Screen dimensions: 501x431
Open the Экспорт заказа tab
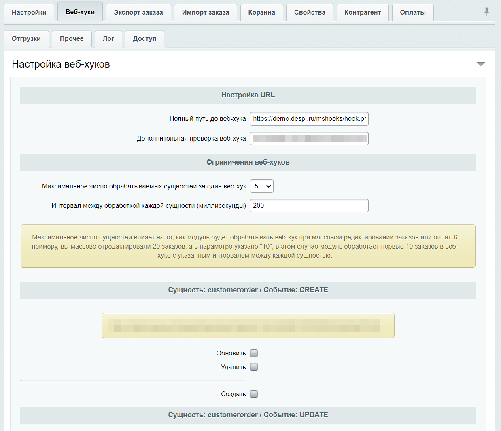(x=138, y=13)
